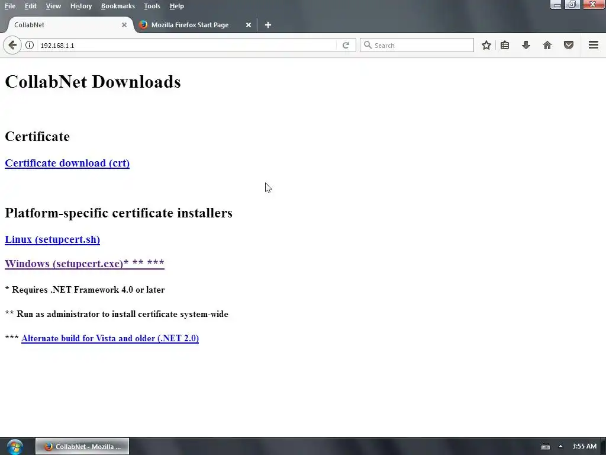Click the CollabNet Downloads heading
The height and width of the screenshot is (455, 606).
pyautogui.click(x=93, y=82)
